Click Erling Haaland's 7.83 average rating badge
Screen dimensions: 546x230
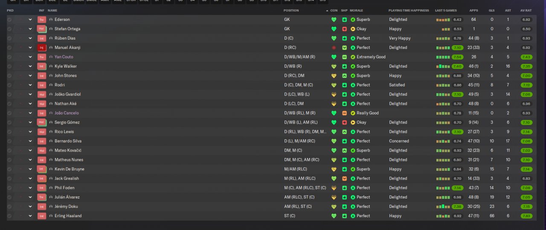pyautogui.click(x=526, y=216)
